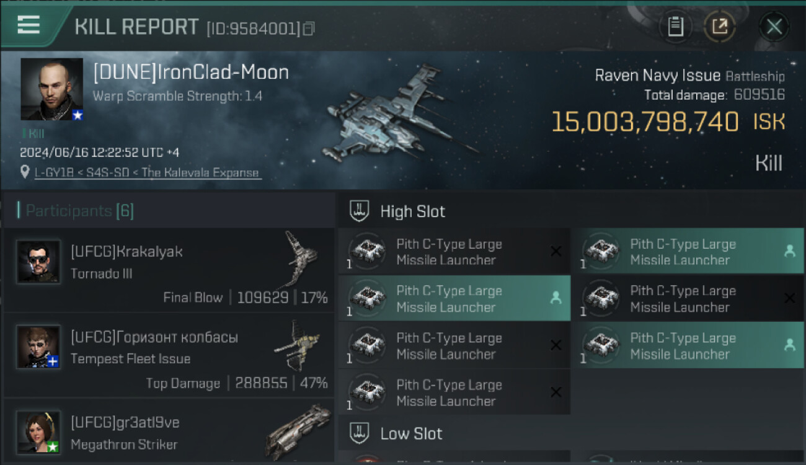Close the kill report window
The height and width of the screenshot is (465, 806).
click(774, 27)
